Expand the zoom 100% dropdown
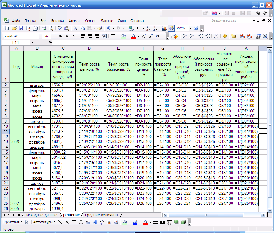The image size is (274, 233). coord(190,28)
